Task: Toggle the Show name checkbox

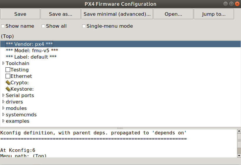Action: [3, 26]
